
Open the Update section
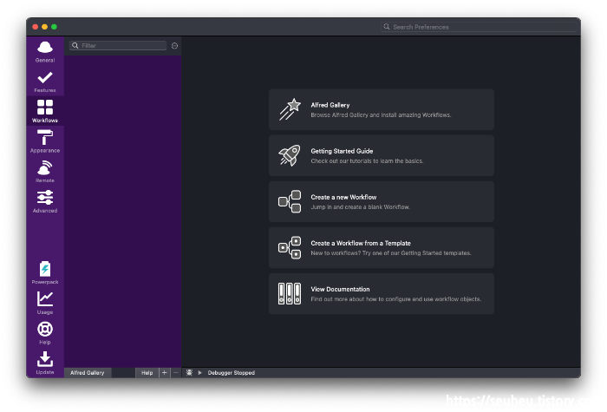(x=45, y=363)
